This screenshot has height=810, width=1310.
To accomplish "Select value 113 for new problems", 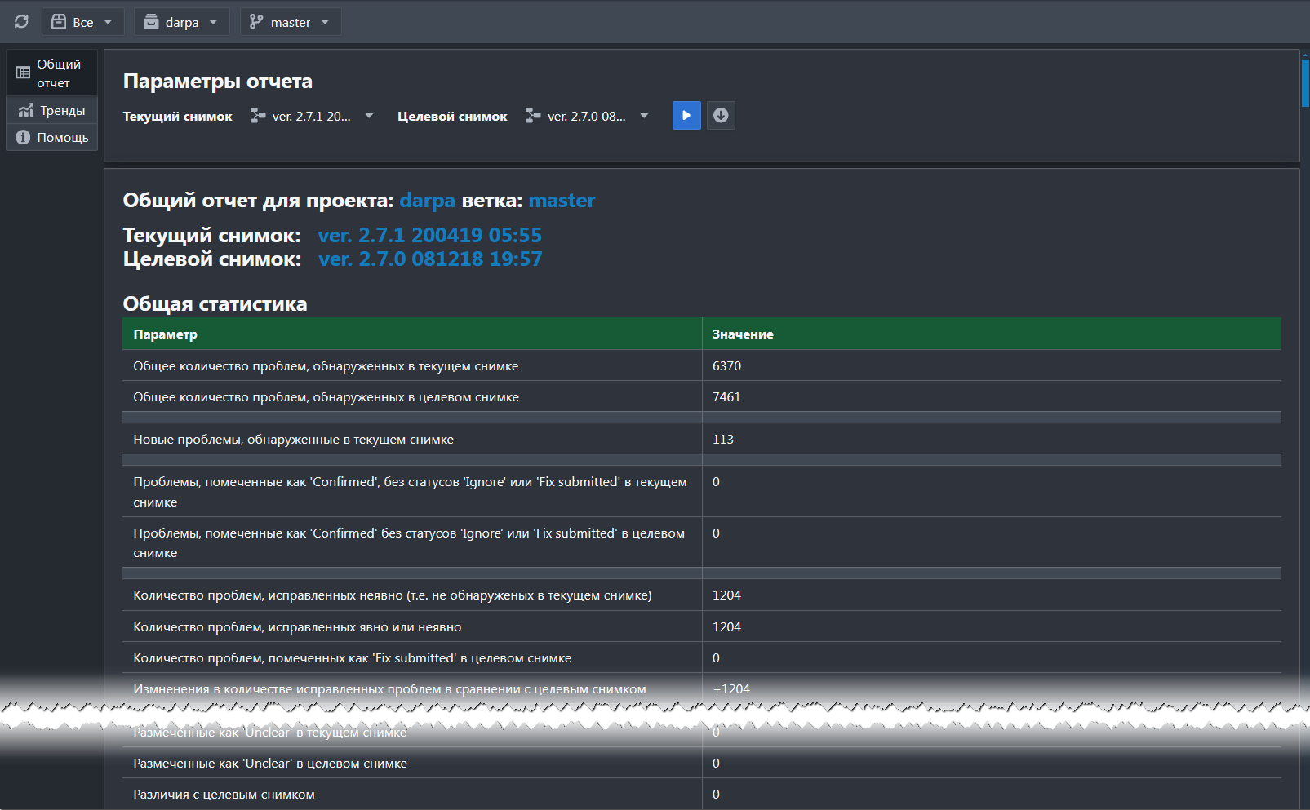I will pos(722,439).
